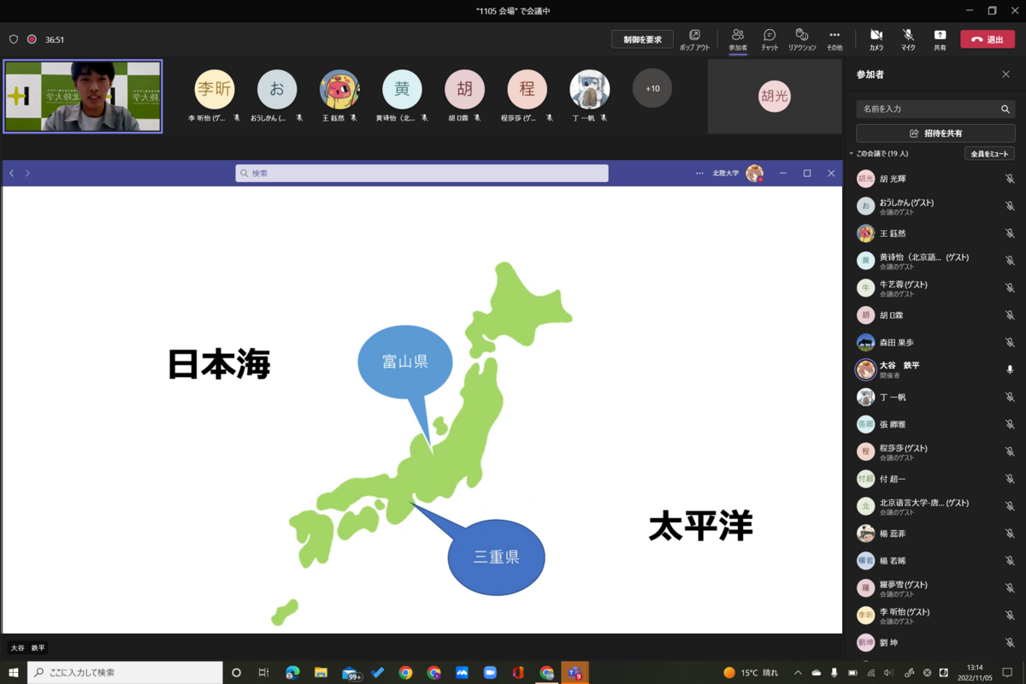
Task: Click the 三重県 speech bubble on map
Action: point(496,557)
